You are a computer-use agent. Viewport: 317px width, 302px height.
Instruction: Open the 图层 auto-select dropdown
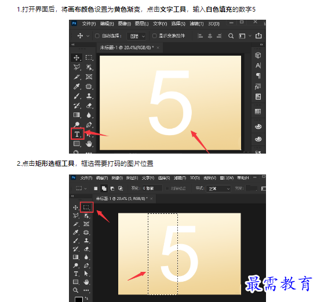136,36
